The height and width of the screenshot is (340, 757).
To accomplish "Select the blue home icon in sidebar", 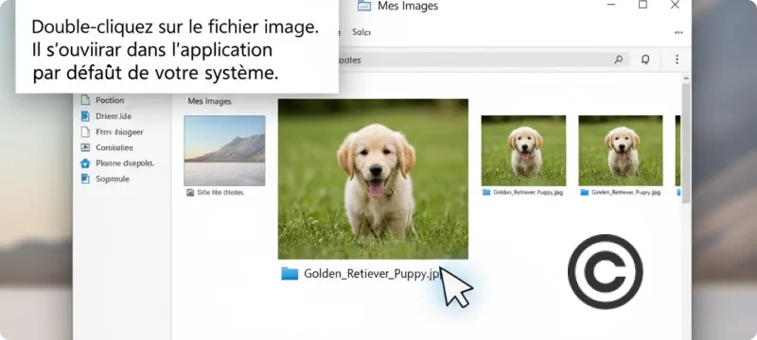I will (85, 163).
